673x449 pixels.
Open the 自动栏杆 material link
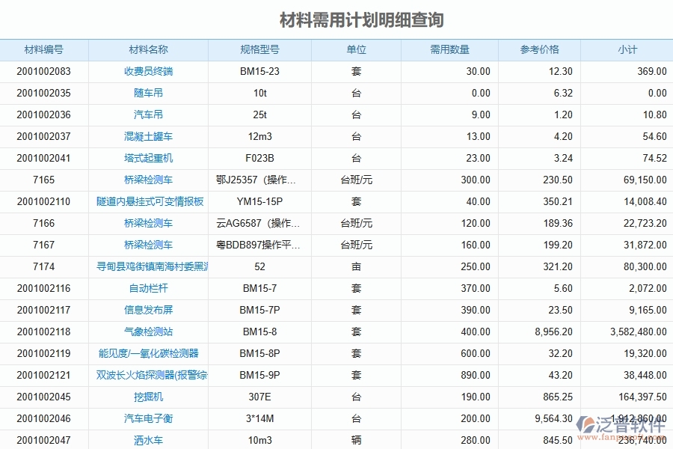(150, 288)
